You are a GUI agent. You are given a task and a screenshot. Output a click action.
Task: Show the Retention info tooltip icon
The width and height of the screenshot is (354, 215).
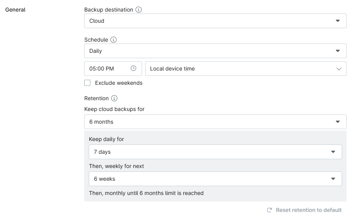tap(114, 98)
